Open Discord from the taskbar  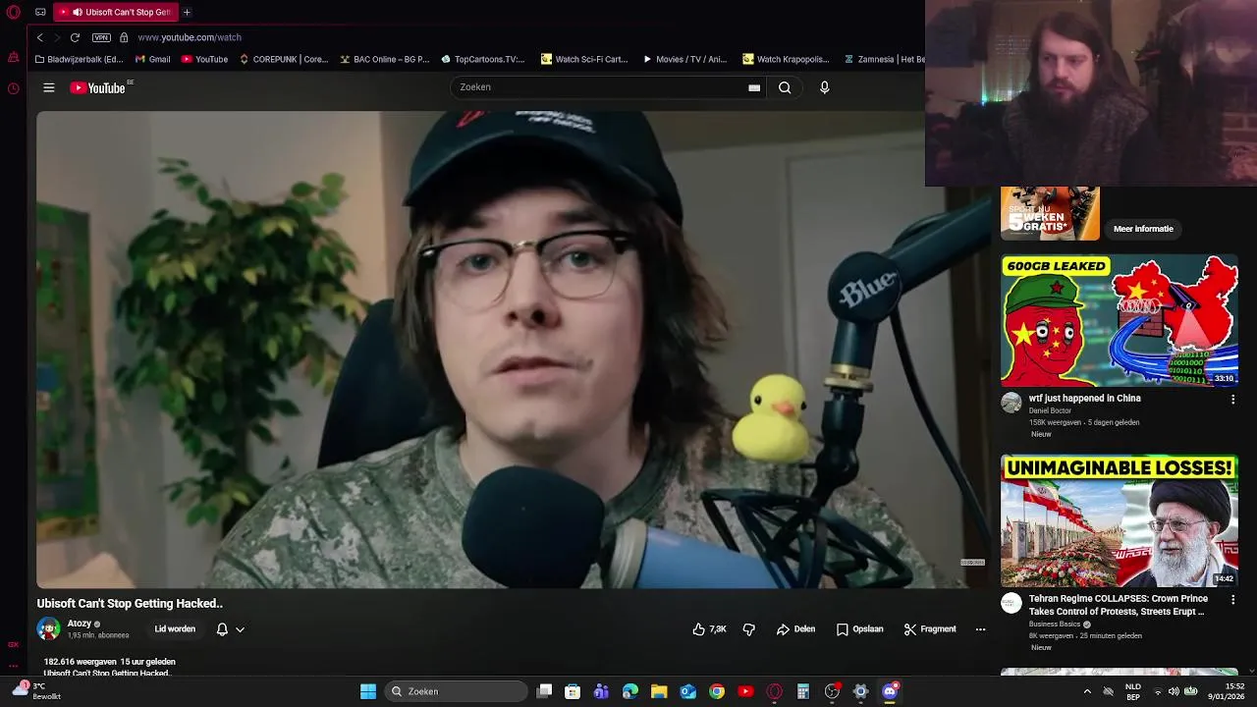tap(890, 691)
